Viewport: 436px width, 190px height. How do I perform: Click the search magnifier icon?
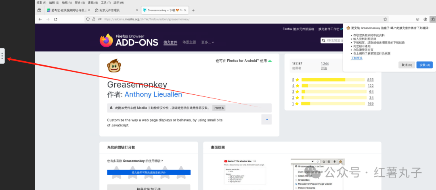pyautogui.click(x=323, y=41)
